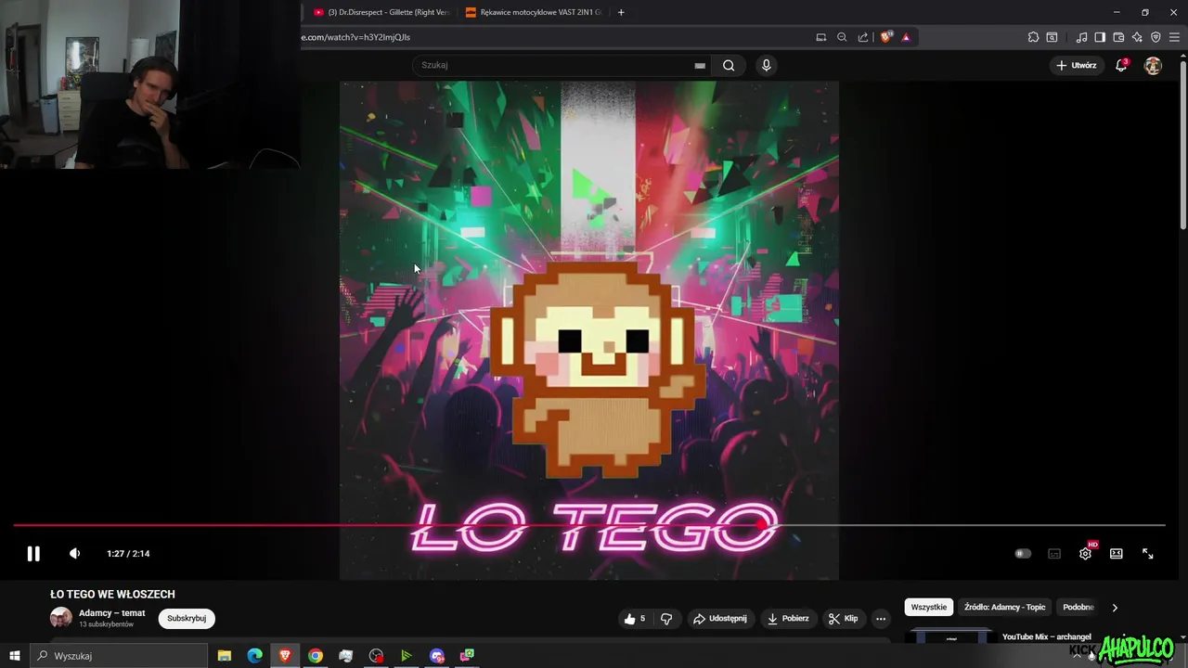Open the Windows Start menu
Viewport: 1188px width, 668px height.
click(x=15, y=656)
